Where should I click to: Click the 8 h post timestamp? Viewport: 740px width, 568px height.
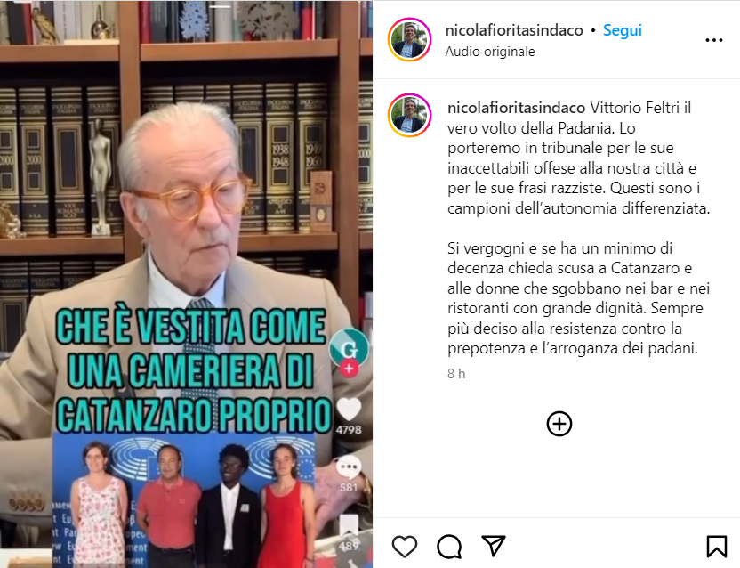(456, 374)
